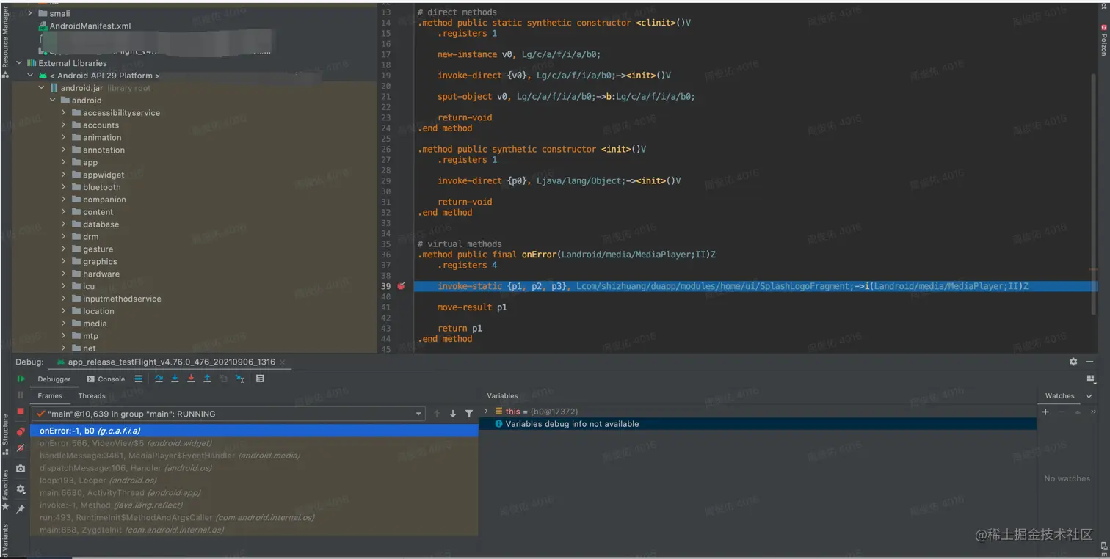Select the Threads tab

[92, 395]
